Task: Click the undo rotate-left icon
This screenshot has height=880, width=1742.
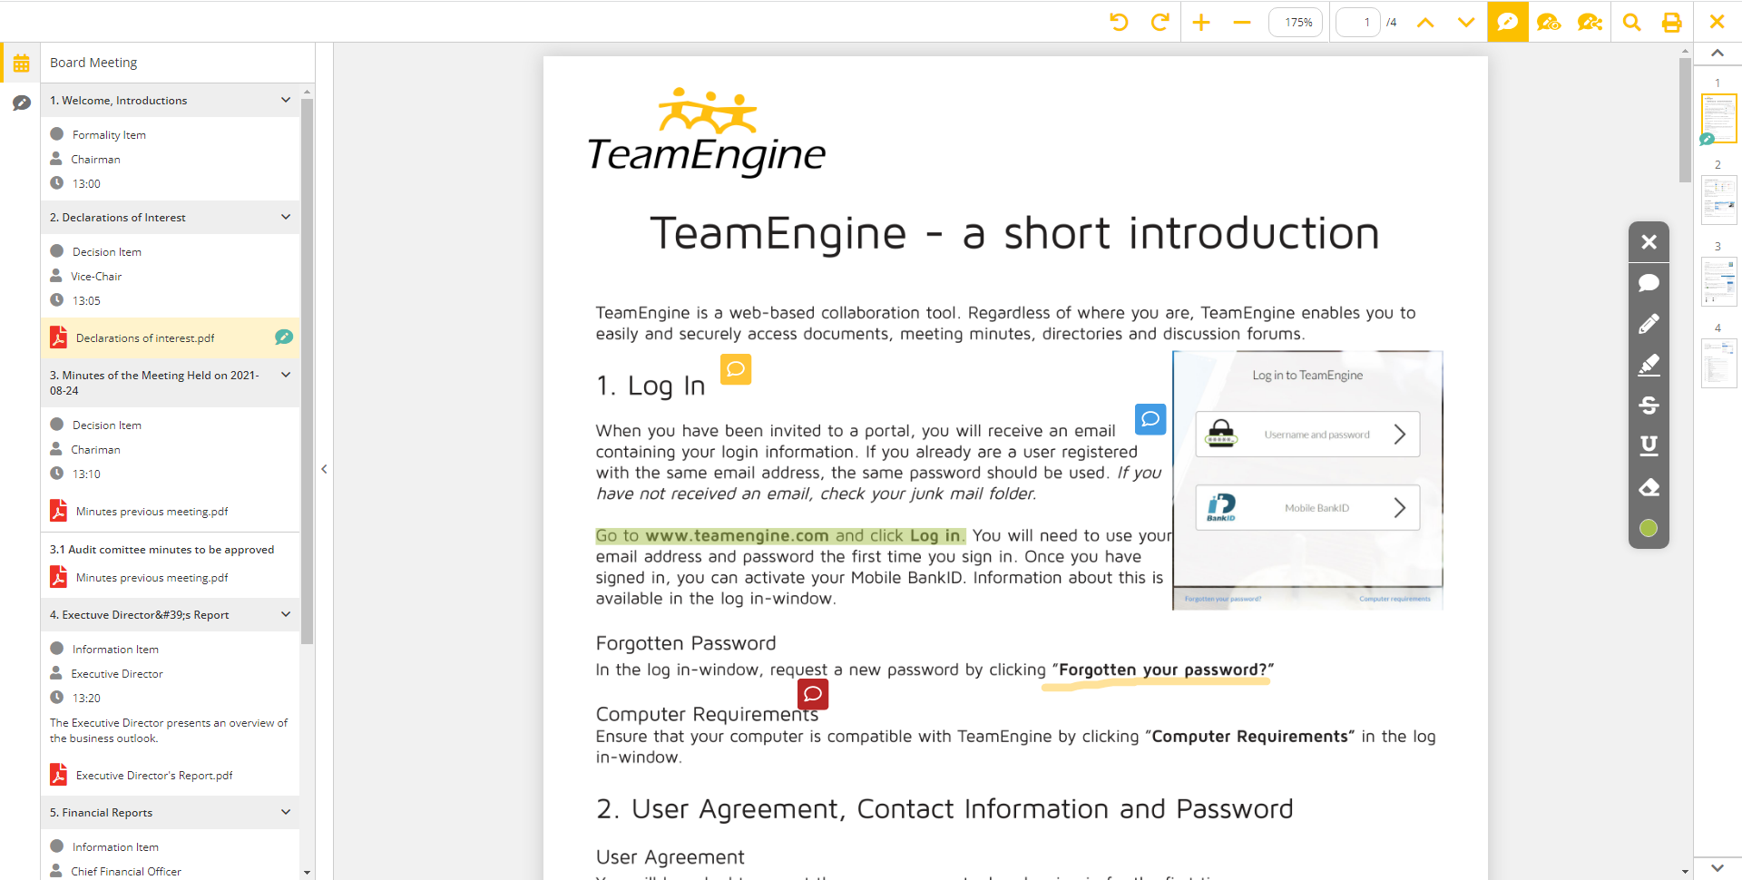Action: tap(1119, 22)
